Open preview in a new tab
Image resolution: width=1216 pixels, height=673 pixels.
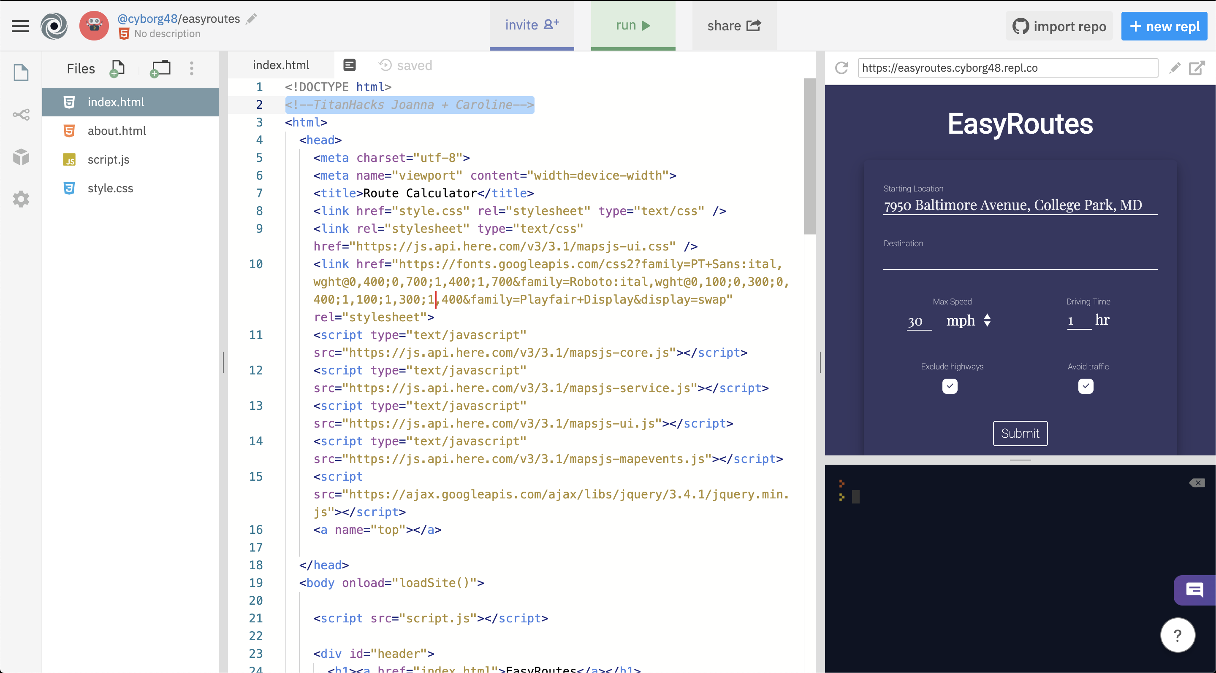coord(1196,68)
